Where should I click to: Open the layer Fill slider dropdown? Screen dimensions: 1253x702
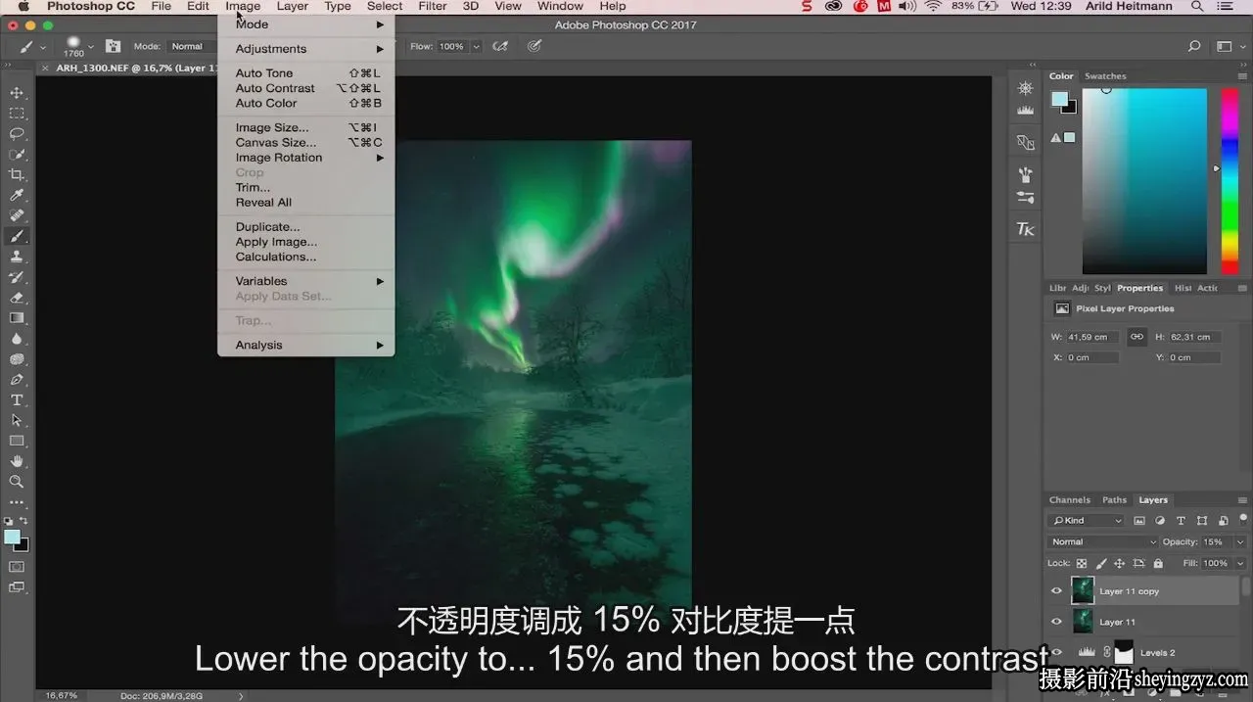(x=1240, y=563)
